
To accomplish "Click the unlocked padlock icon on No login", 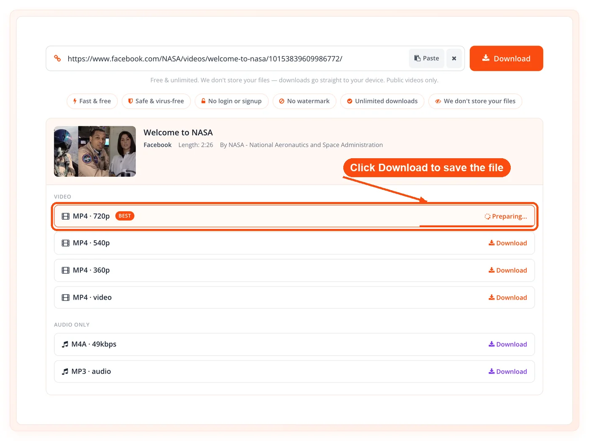I will (x=203, y=101).
